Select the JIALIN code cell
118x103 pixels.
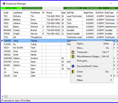[8, 76]
